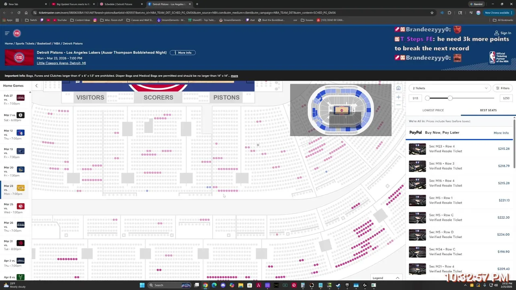This screenshot has width=516, height=290.
Task: Select Sec M34 Row C listing
Action: tap(460, 252)
